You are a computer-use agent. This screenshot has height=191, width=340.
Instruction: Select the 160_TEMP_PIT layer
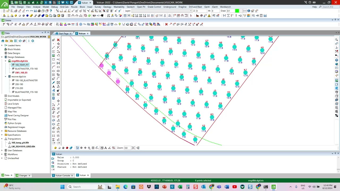(22, 65)
